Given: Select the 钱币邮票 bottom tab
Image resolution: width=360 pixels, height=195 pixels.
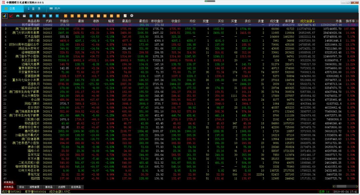Looking at the screenshot, I should (x=34, y=187).
